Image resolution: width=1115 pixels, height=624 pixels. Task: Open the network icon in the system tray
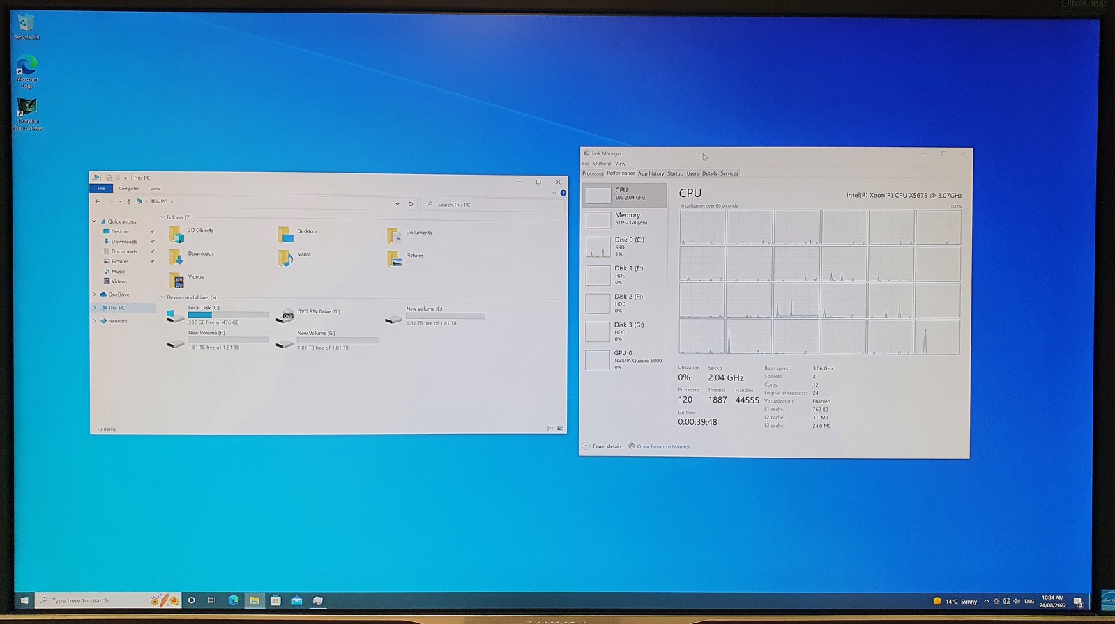1006,602
